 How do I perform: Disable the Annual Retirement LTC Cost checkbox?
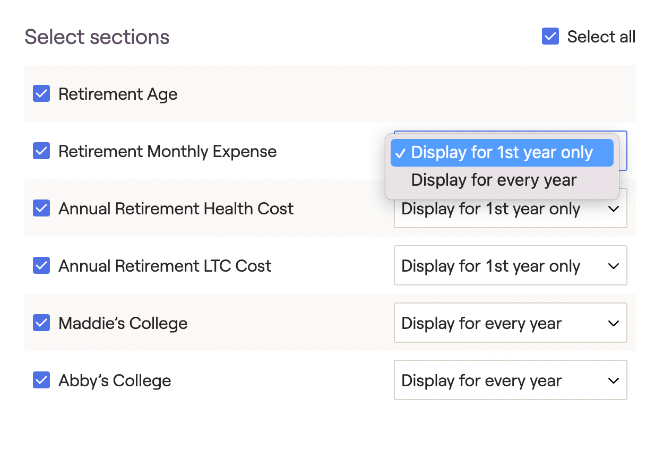[x=41, y=266]
